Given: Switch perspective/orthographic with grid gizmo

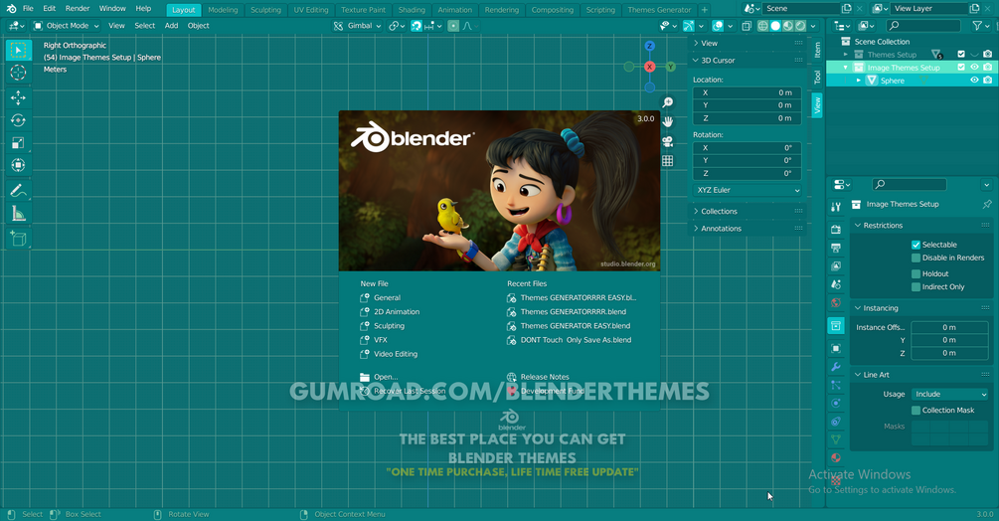Looking at the screenshot, I should [667, 160].
